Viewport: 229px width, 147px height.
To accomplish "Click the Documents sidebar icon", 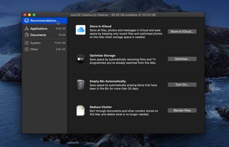I will tap(27, 35).
